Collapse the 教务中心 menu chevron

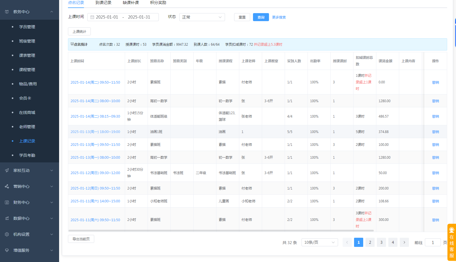click(x=52, y=12)
